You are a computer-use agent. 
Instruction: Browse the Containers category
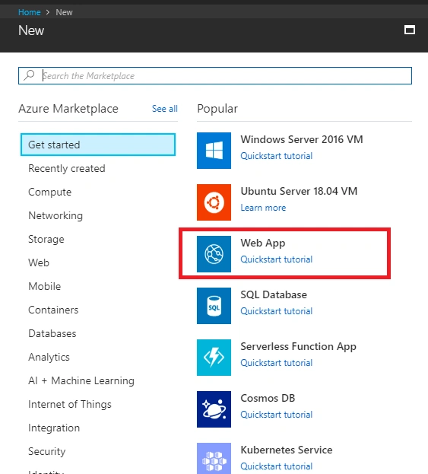tap(53, 310)
